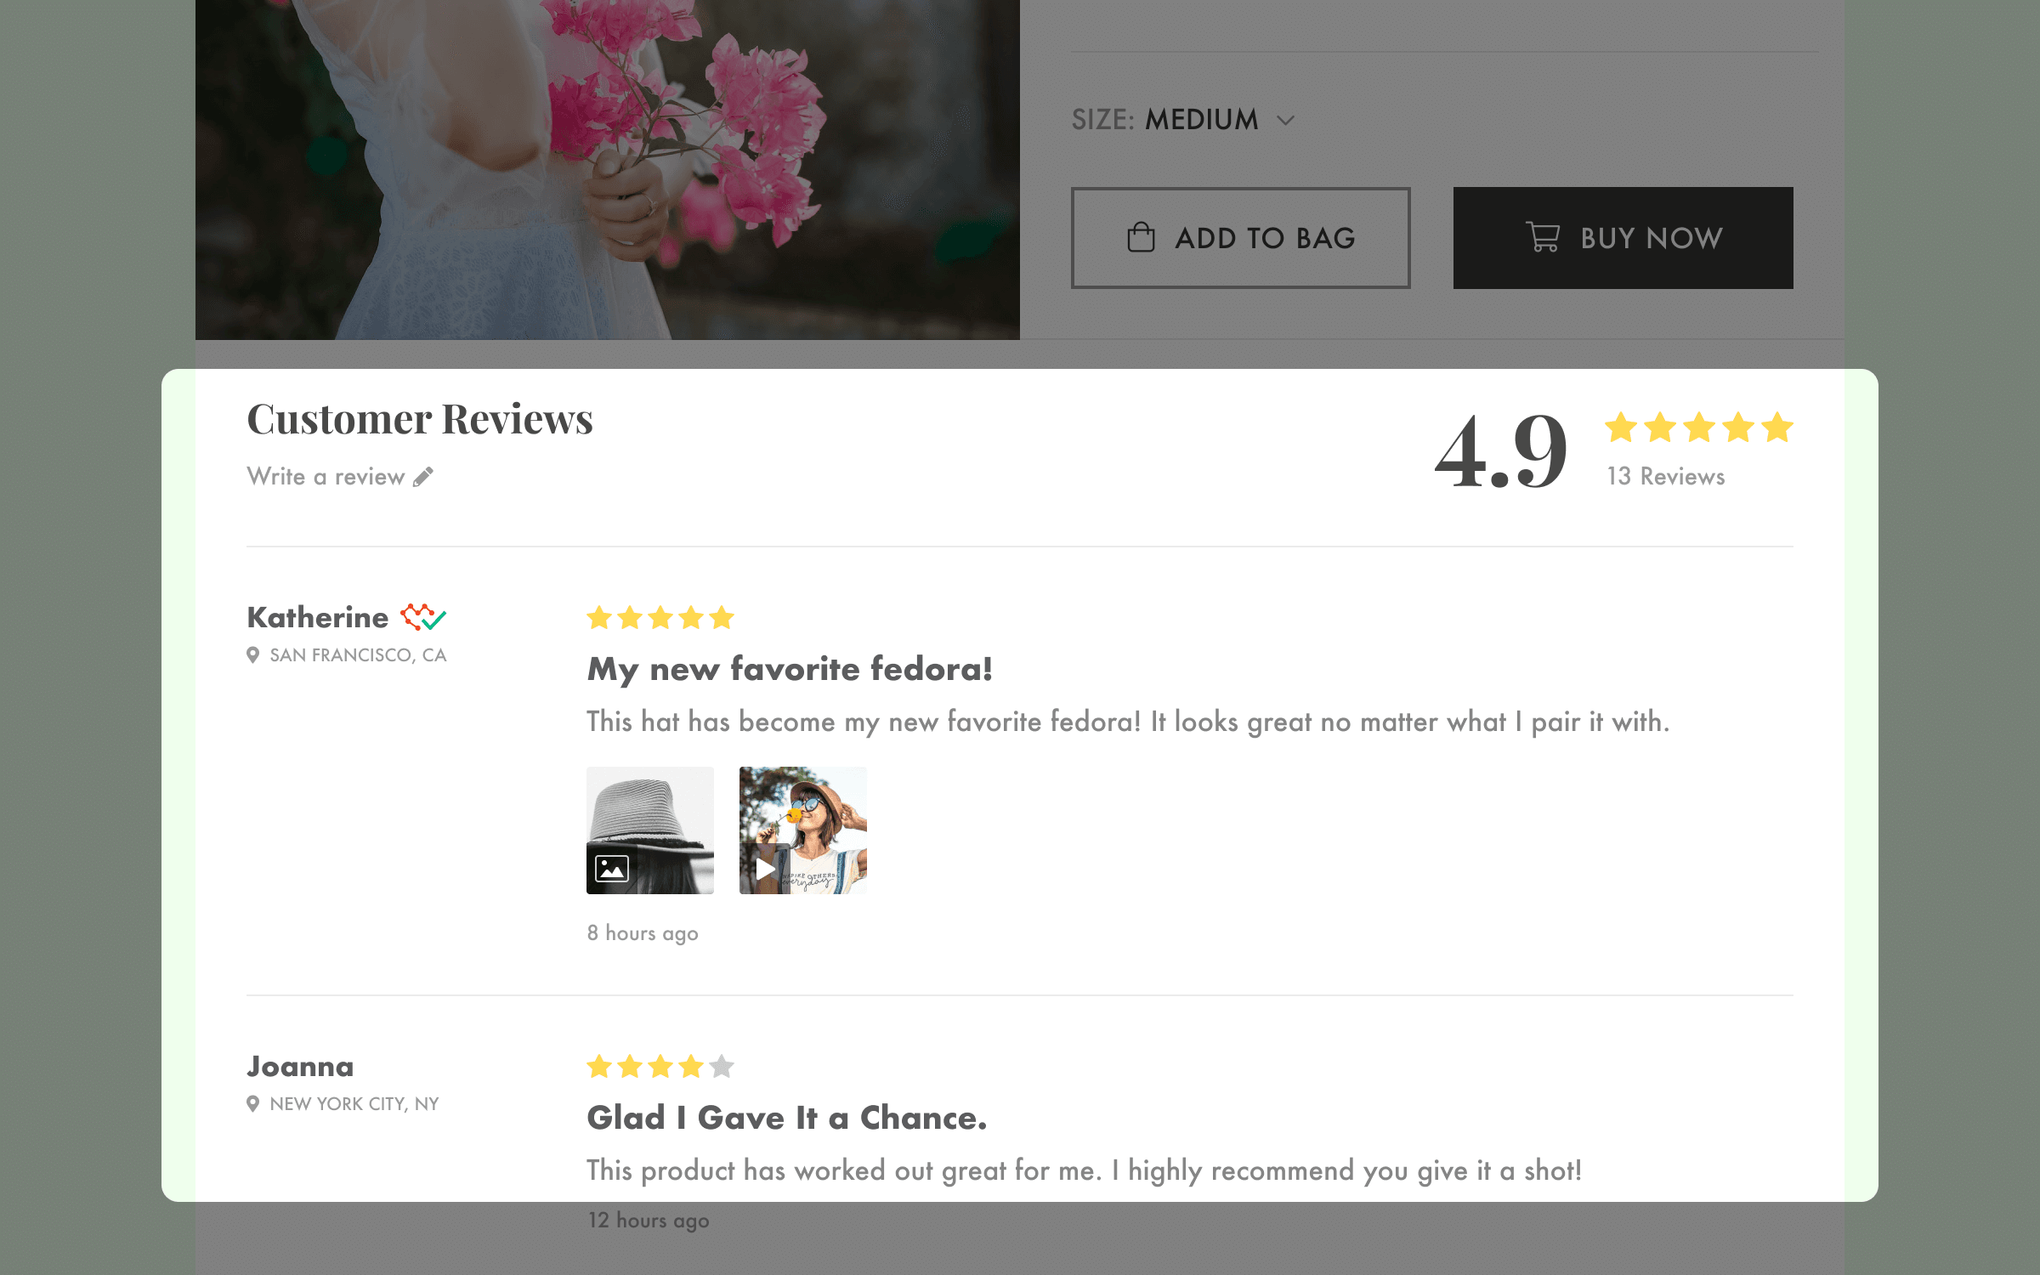
Task: Open the size selector showing Medium
Action: coord(1201,120)
